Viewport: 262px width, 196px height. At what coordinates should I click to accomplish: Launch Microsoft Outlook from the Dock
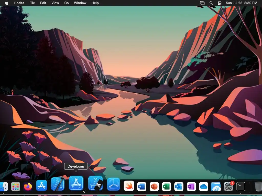tap(179, 186)
